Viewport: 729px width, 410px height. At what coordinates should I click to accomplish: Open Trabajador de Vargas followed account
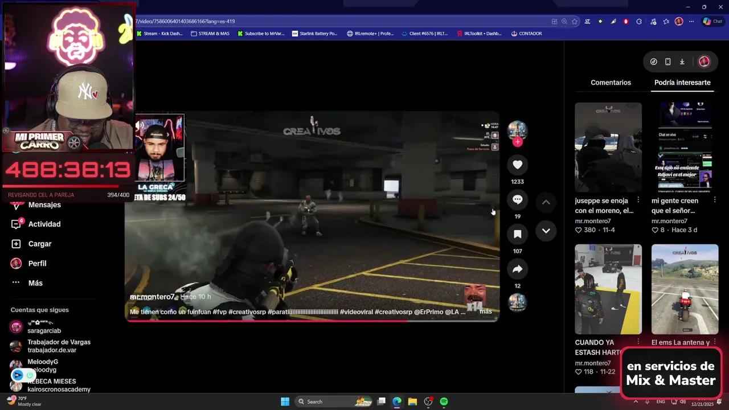tap(50, 346)
